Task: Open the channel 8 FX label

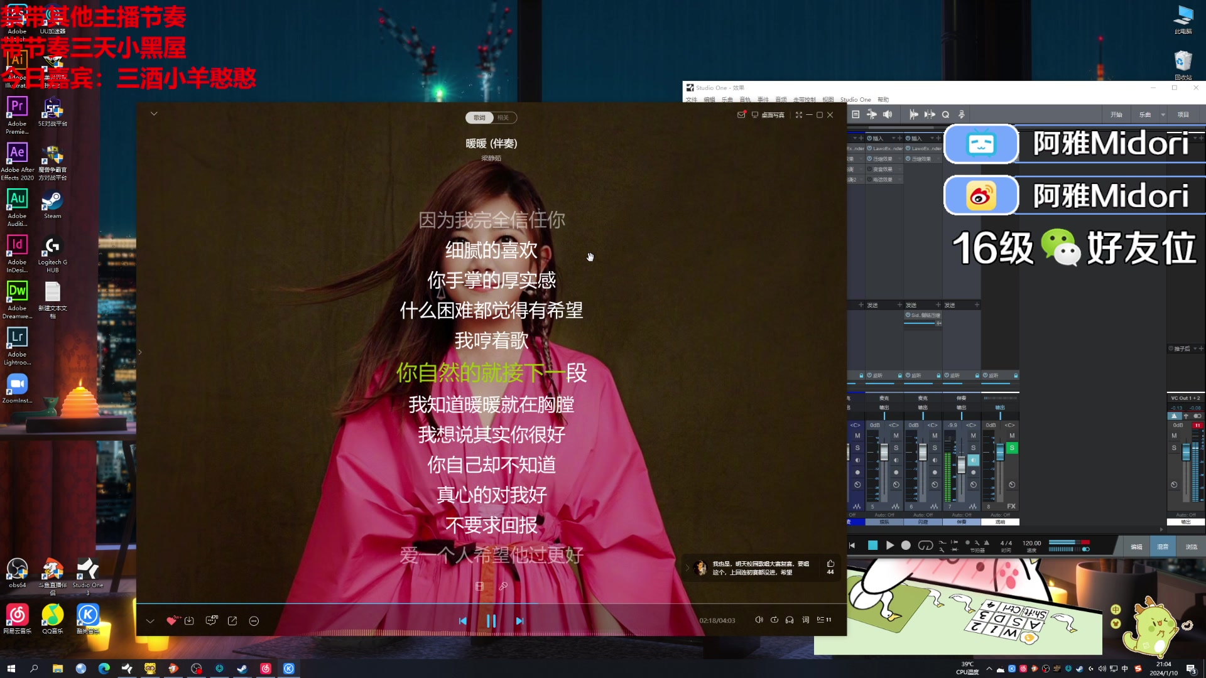Action: 1011,506
